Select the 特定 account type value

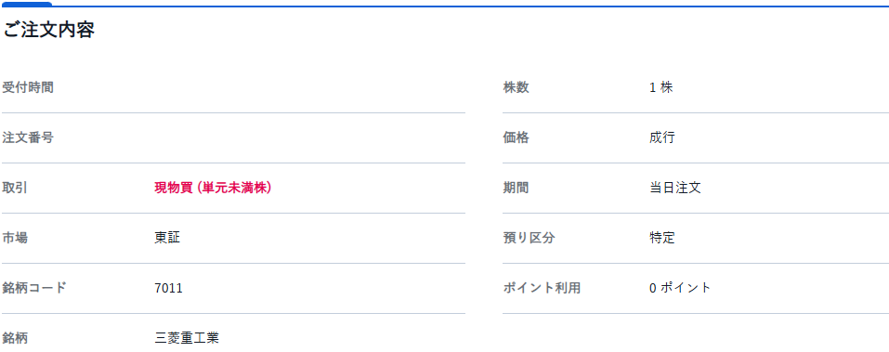click(662, 238)
